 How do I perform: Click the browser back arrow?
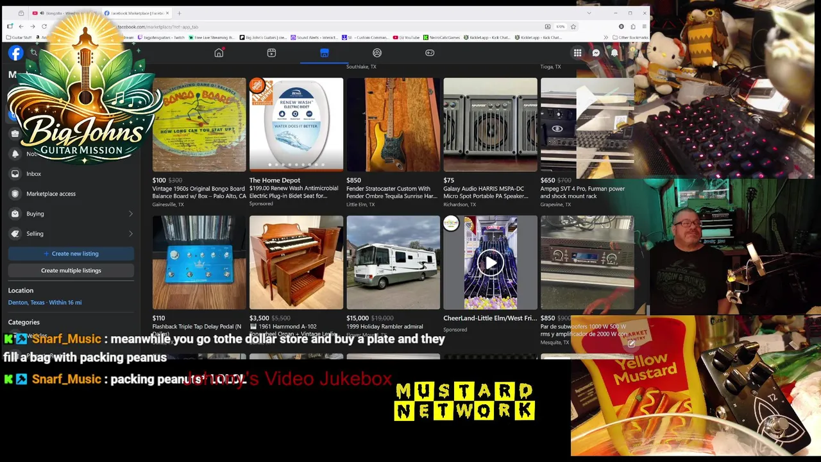pyautogui.click(x=21, y=26)
